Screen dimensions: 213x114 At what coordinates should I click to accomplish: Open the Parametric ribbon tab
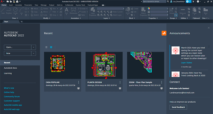click(x=28, y=5)
